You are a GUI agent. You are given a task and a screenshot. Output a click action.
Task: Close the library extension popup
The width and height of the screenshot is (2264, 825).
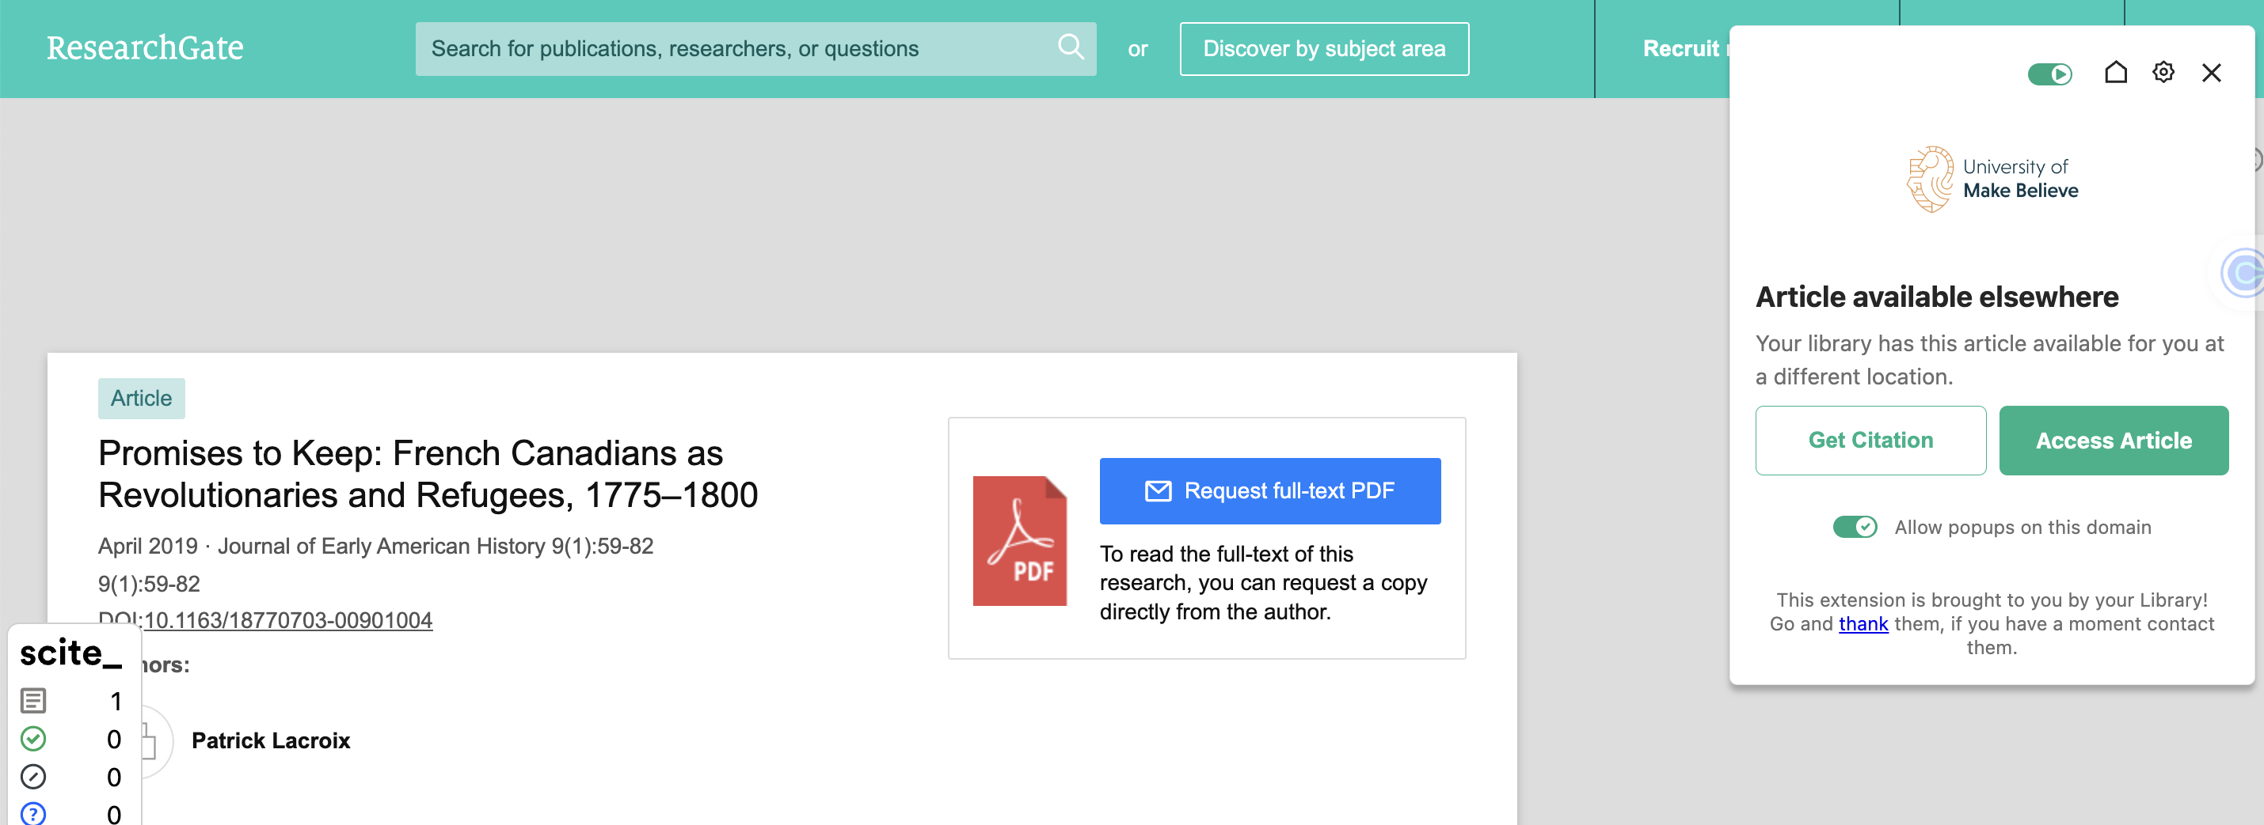pyautogui.click(x=2211, y=73)
